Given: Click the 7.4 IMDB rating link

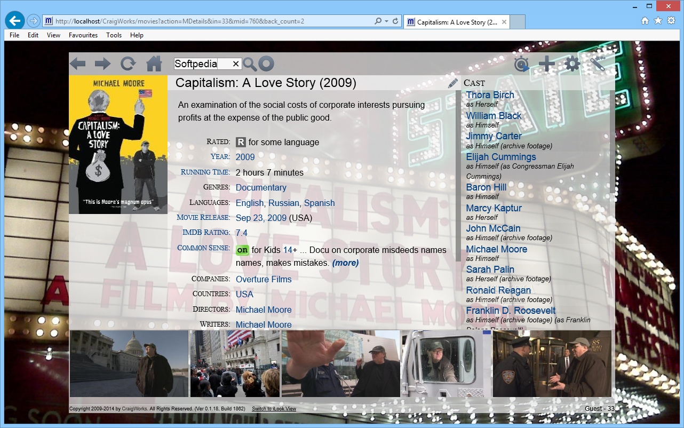Looking at the screenshot, I should pos(242,233).
